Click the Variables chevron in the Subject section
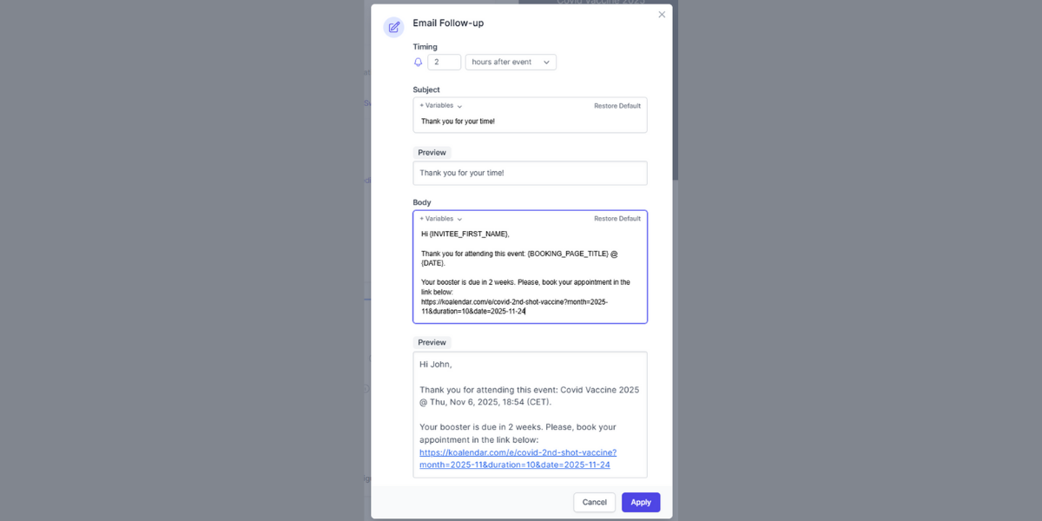 tap(458, 105)
